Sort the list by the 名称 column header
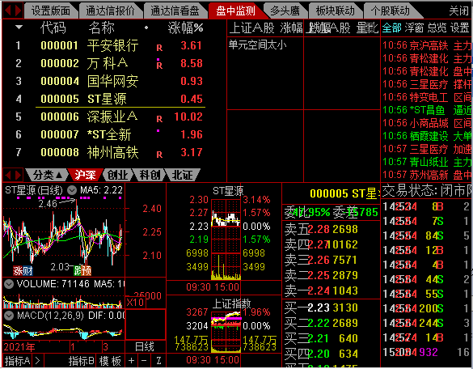Image resolution: width=473 pixels, height=369 pixels. tap(101, 28)
